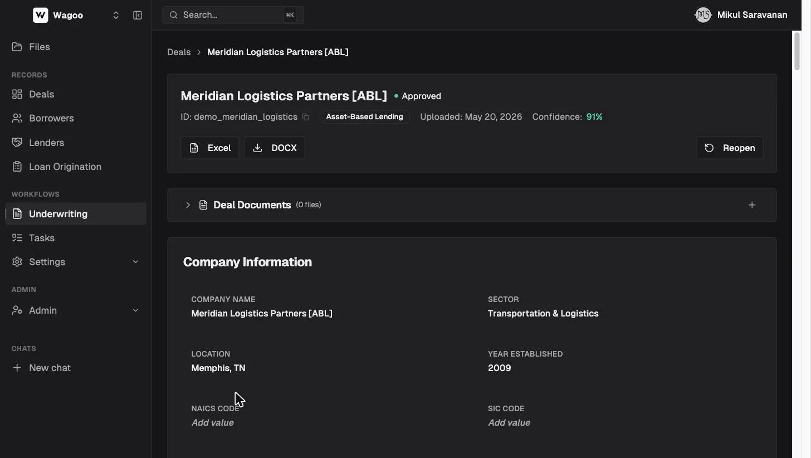811x458 pixels.
Task: Click the Tasks checklist icon
Action: pos(17,238)
